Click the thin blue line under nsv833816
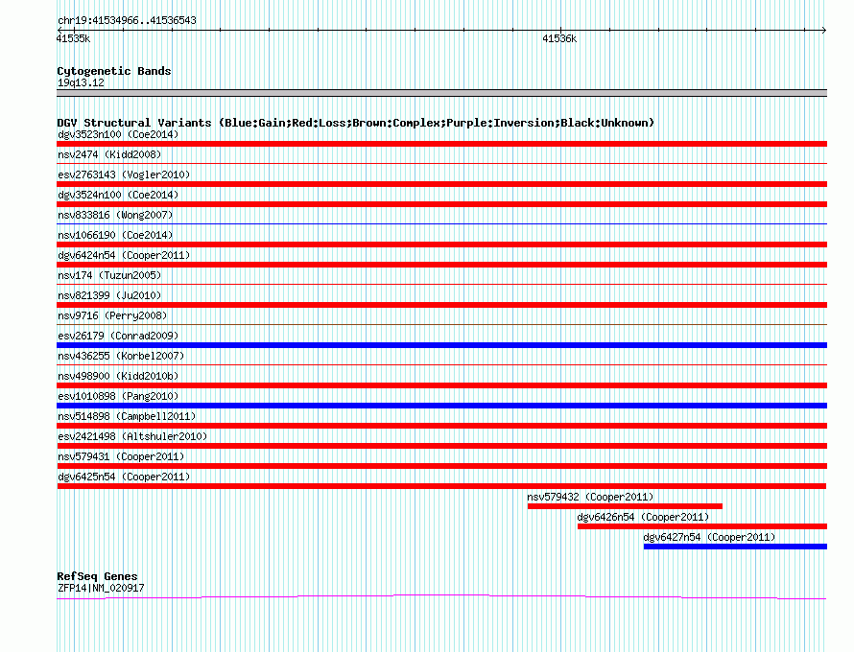The image size is (854, 652). point(441,223)
